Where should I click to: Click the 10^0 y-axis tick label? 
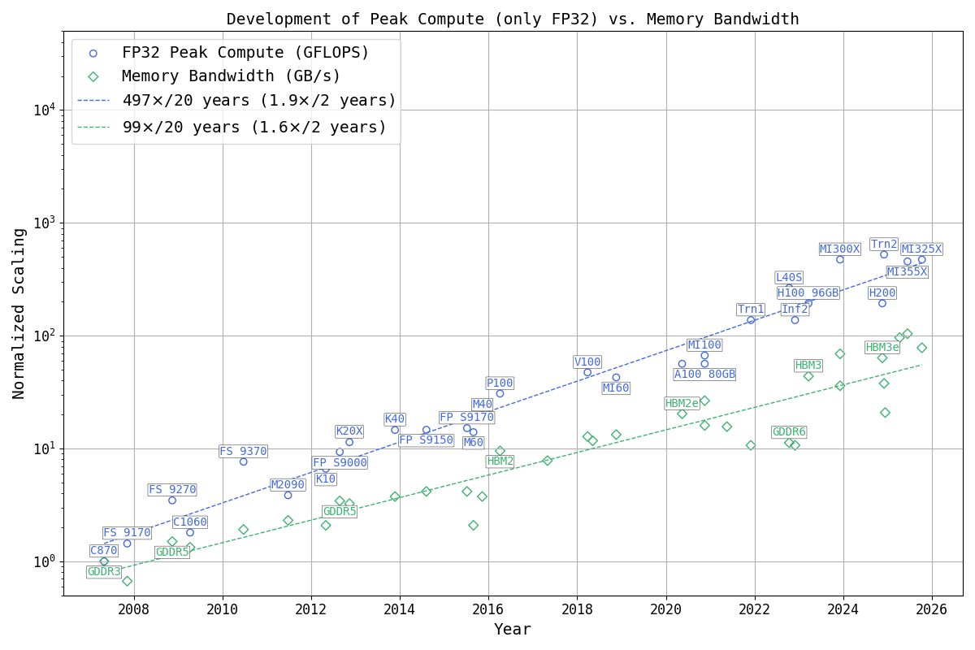45,561
